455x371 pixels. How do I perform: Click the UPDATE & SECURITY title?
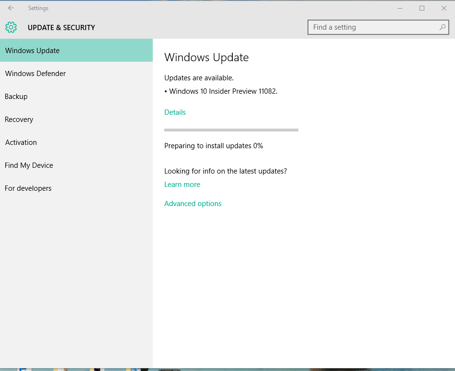coord(61,28)
